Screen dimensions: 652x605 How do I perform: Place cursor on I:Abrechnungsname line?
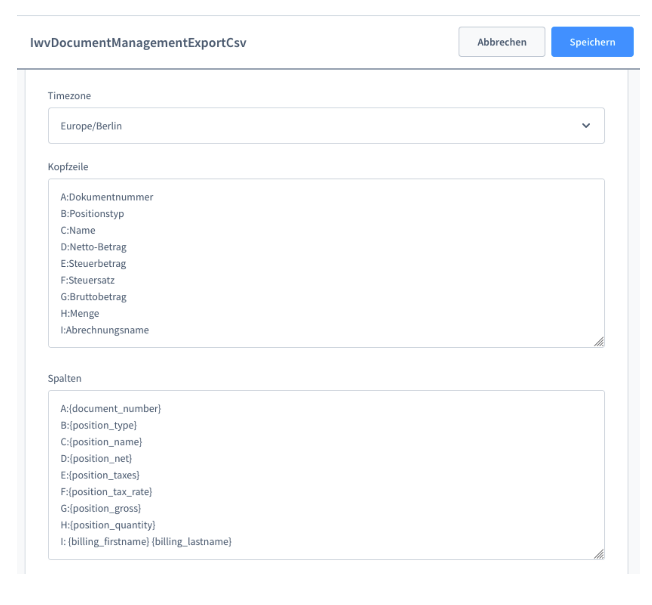click(105, 330)
